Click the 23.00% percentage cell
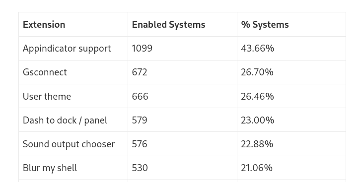360x182 pixels. (x=291, y=120)
